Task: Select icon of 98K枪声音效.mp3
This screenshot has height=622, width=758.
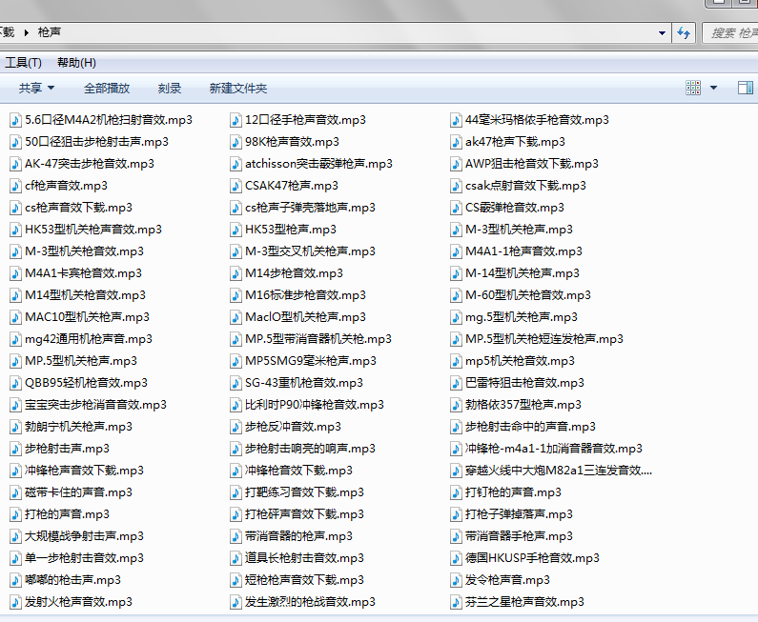Action: click(236, 142)
